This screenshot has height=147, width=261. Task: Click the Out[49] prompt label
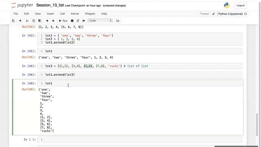[29, 89]
